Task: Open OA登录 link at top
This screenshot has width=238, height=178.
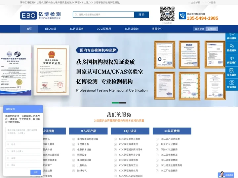Action: (x=212, y=2)
